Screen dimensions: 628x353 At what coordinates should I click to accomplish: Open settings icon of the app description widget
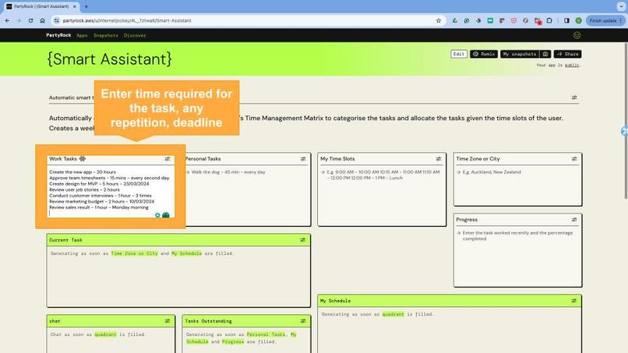(x=574, y=97)
